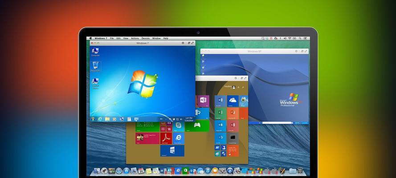Open Launchpad rocket in the Dock
Screen dimensions: 396x178
(104, 171)
